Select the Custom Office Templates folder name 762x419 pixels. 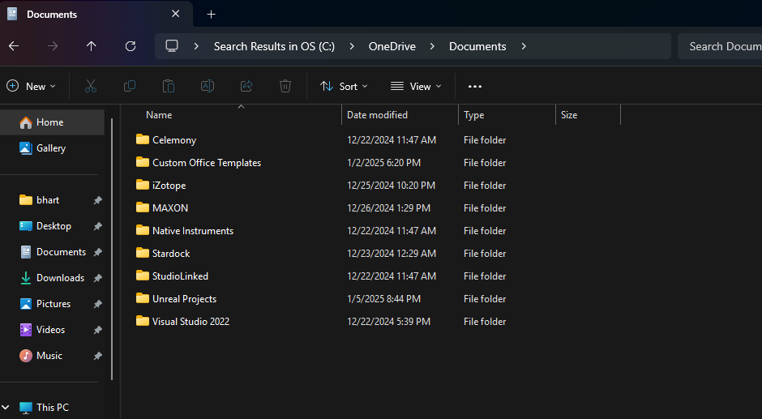[x=207, y=162]
